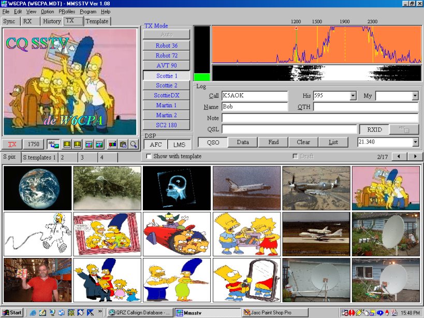424x318 pixels.
Task: Click the 1750 tone button
Action: 34,144
